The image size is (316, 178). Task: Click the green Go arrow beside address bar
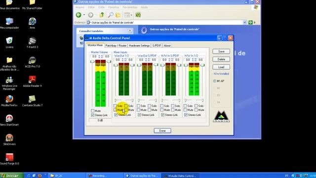pos(250,22)
